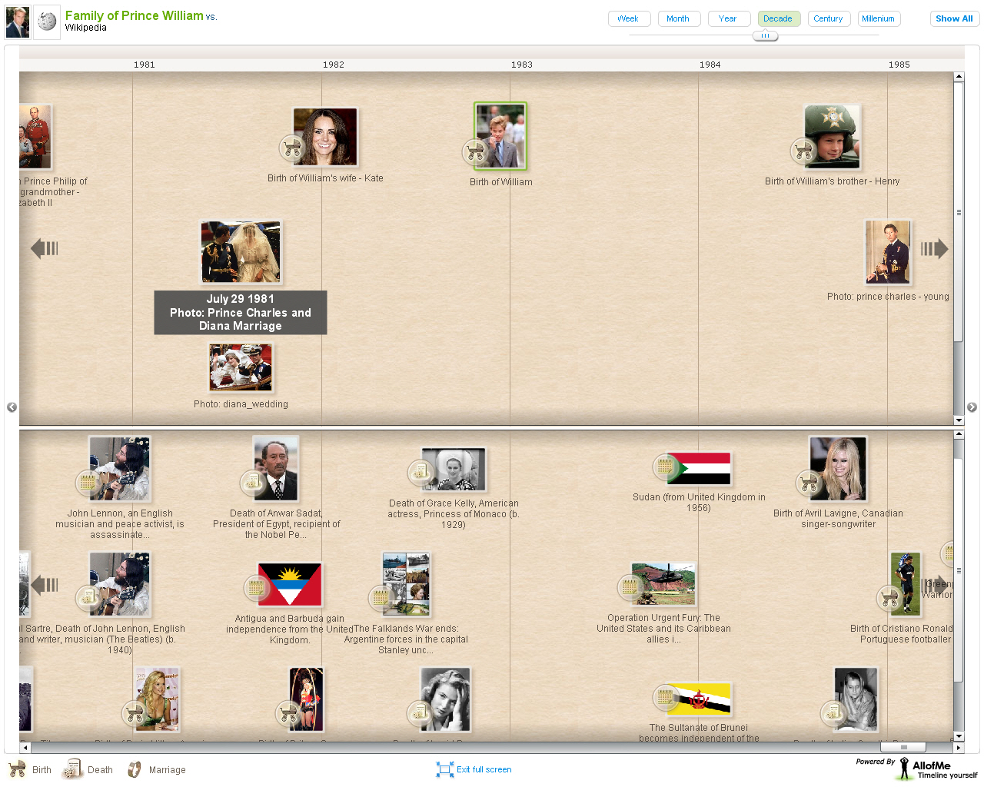
Task: Collapse panel with left edge round arrow
Action: click(12, 407)
